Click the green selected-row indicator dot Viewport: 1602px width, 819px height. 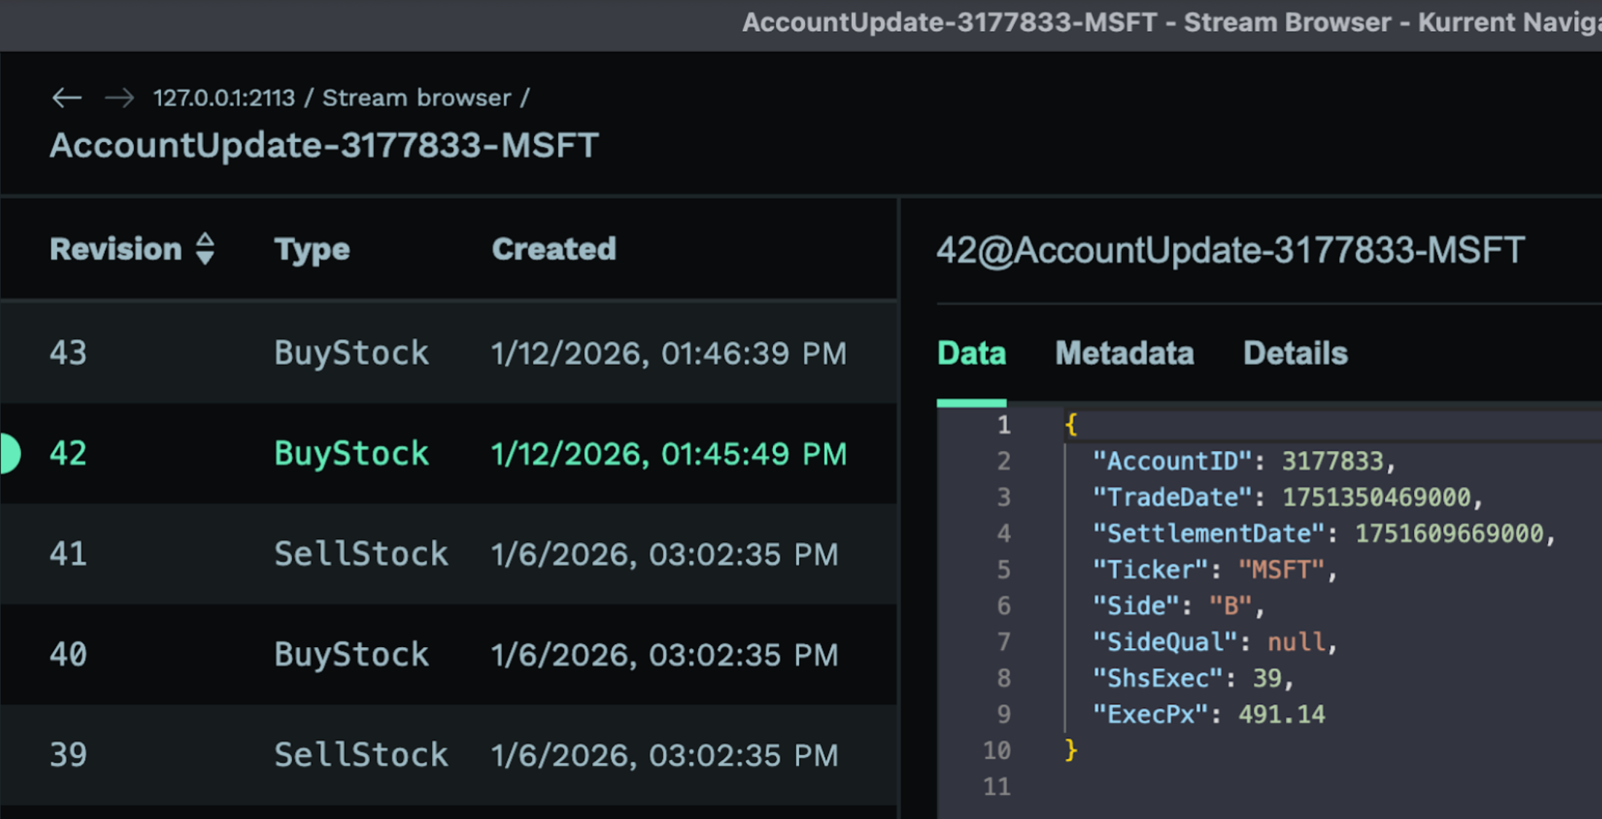[9, 453]
